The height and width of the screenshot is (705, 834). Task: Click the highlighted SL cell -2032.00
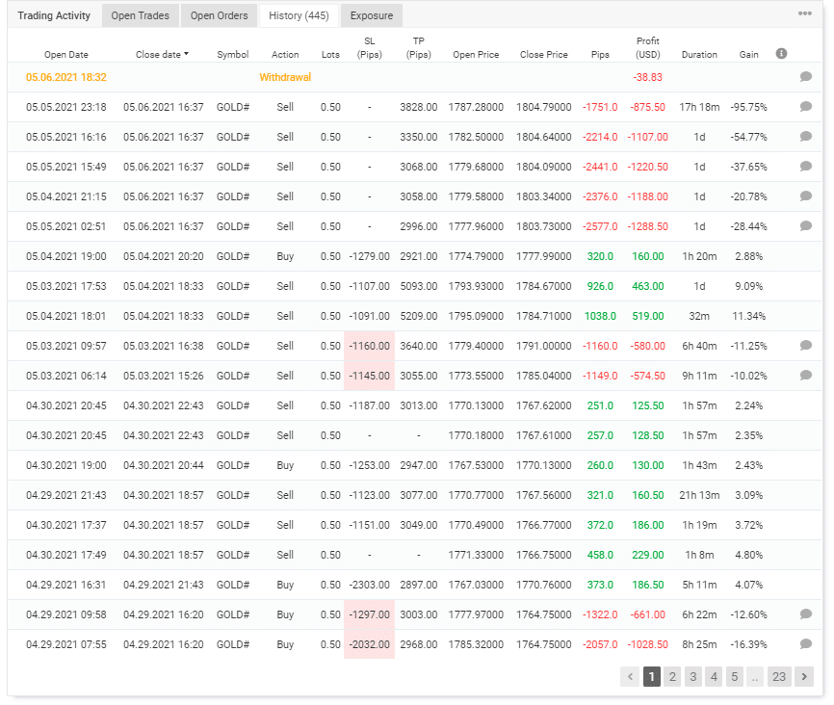(369, 644)
